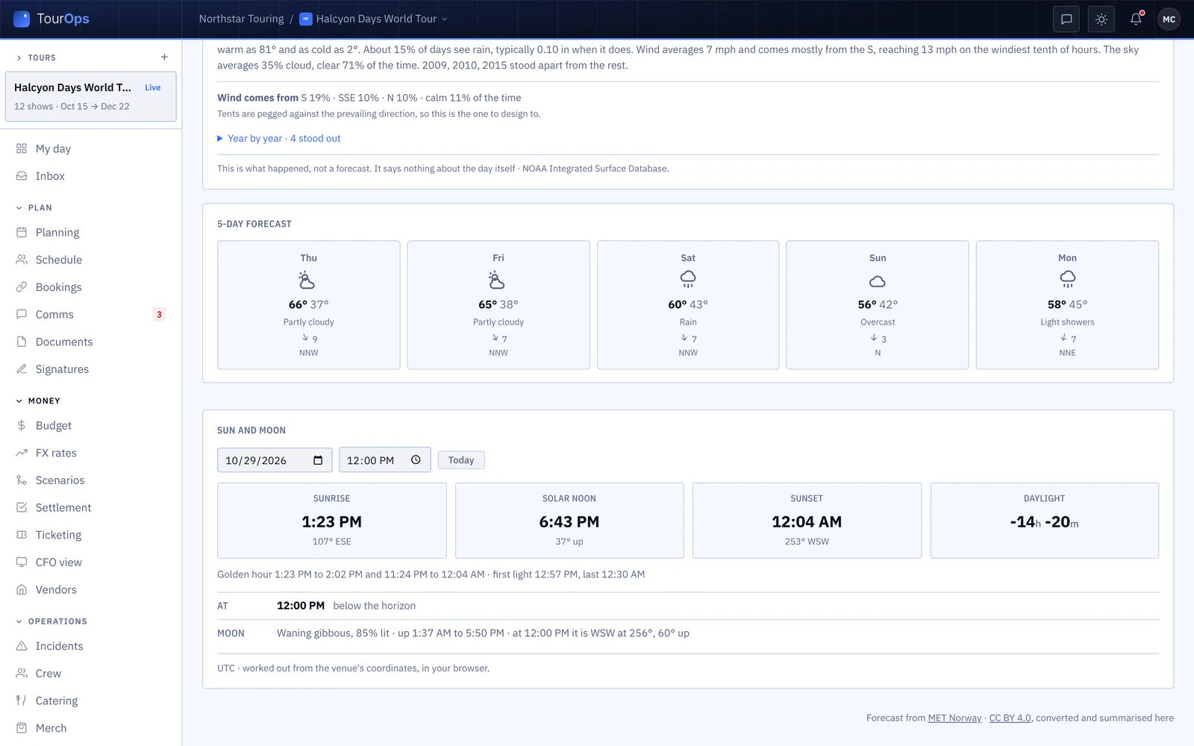Click Northstar Touring breadcrumb
Screen dimensions: 1194x746
pos(241,19)
